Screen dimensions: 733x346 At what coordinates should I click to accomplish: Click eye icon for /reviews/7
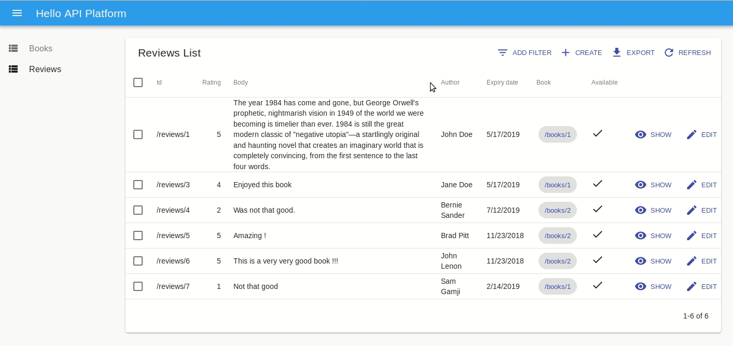641,286
